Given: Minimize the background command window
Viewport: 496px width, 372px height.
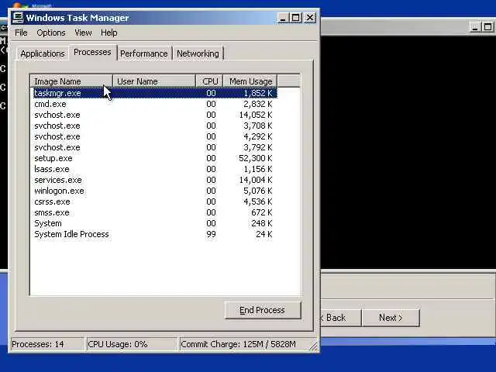Looking at the screenshot, I should (474, 27).
